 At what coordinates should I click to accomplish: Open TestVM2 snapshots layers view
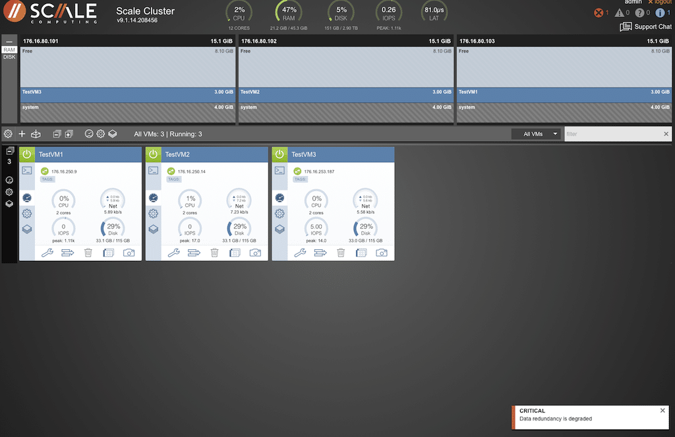tap(153, 229)
